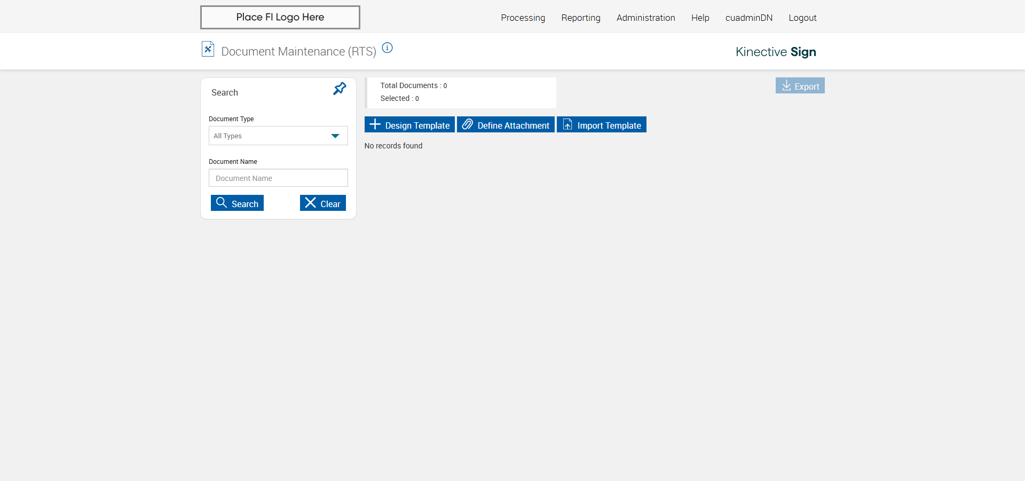1025x481 pixels.
Task: Click the Place FI Logo Here banner
Action: (280, 17)
